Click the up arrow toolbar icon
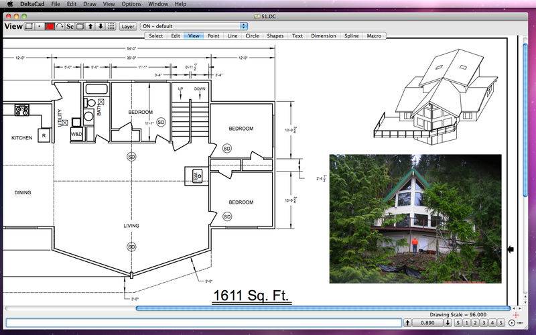536x335 pixels. (x=90, y=26)
